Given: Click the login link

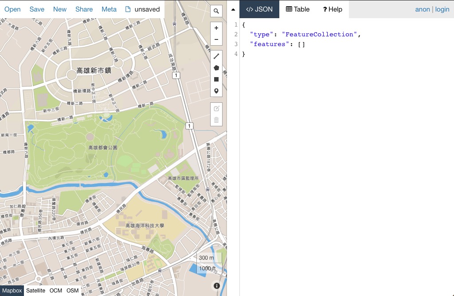Looking at the screenshot, I should pyautogui.click(x=442, y=9).
